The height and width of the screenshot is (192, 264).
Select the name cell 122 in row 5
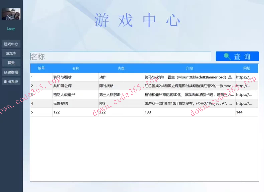pos(76,112)
